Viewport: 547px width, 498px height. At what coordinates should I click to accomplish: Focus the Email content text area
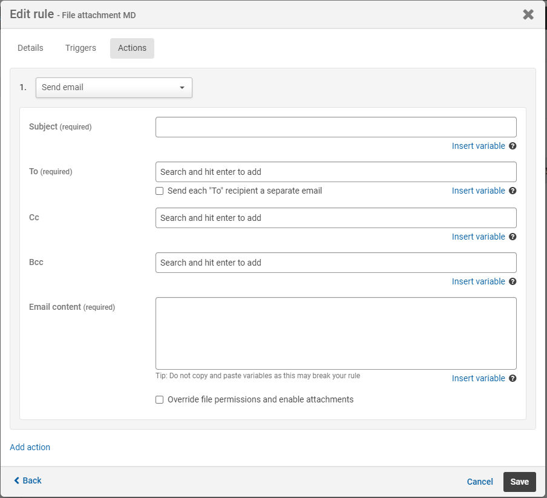coord(336,333)
